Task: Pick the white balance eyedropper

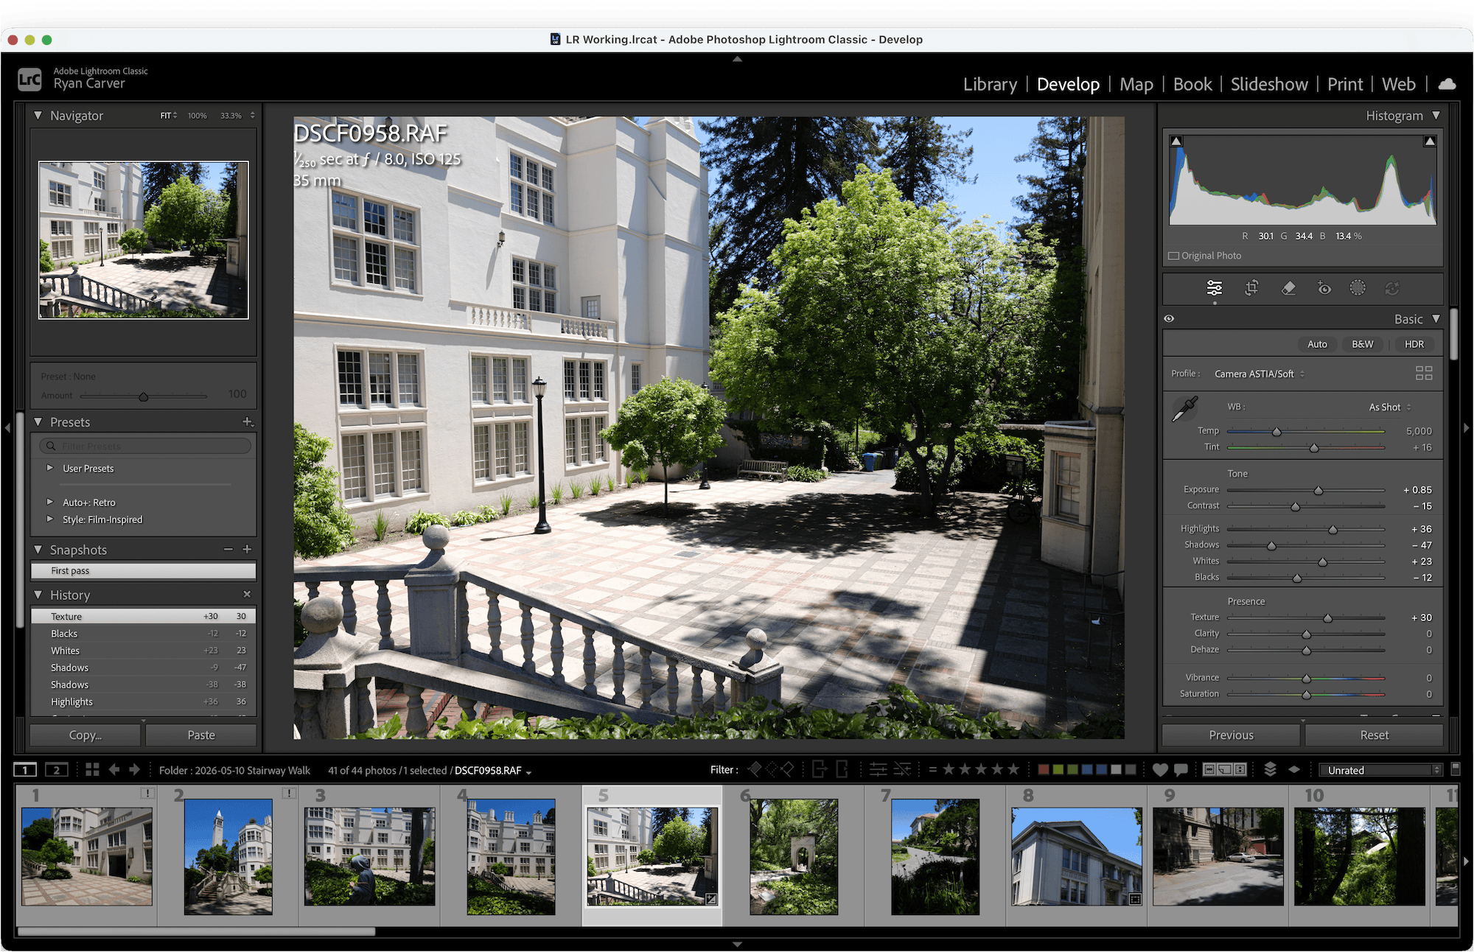Action: pos(1184,409)
